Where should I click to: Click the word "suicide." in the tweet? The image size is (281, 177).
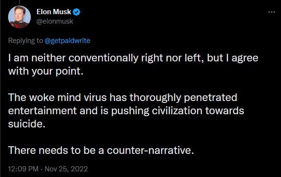tap(27, 124)
